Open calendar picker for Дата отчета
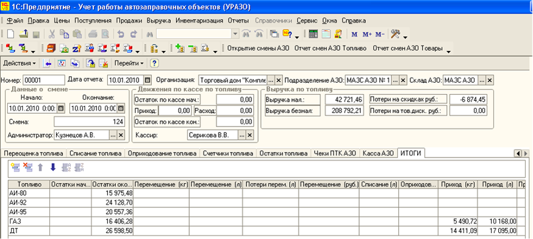Viewport: 533px width, 239px height. tap(147, 80)
